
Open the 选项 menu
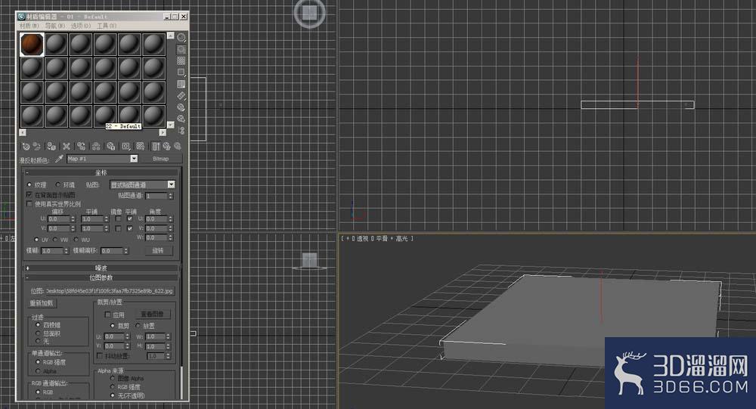[81, 26]
